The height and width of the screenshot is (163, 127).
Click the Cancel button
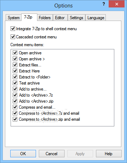click(52, 154)
